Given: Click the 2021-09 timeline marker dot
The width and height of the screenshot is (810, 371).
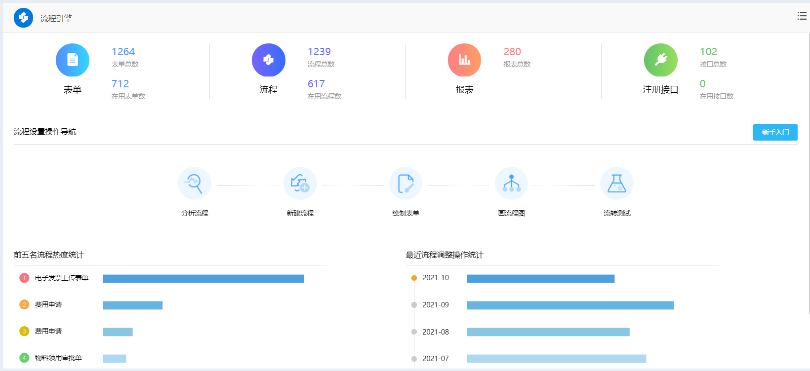Looking at the screenshot, I should [x=414, y=305].
